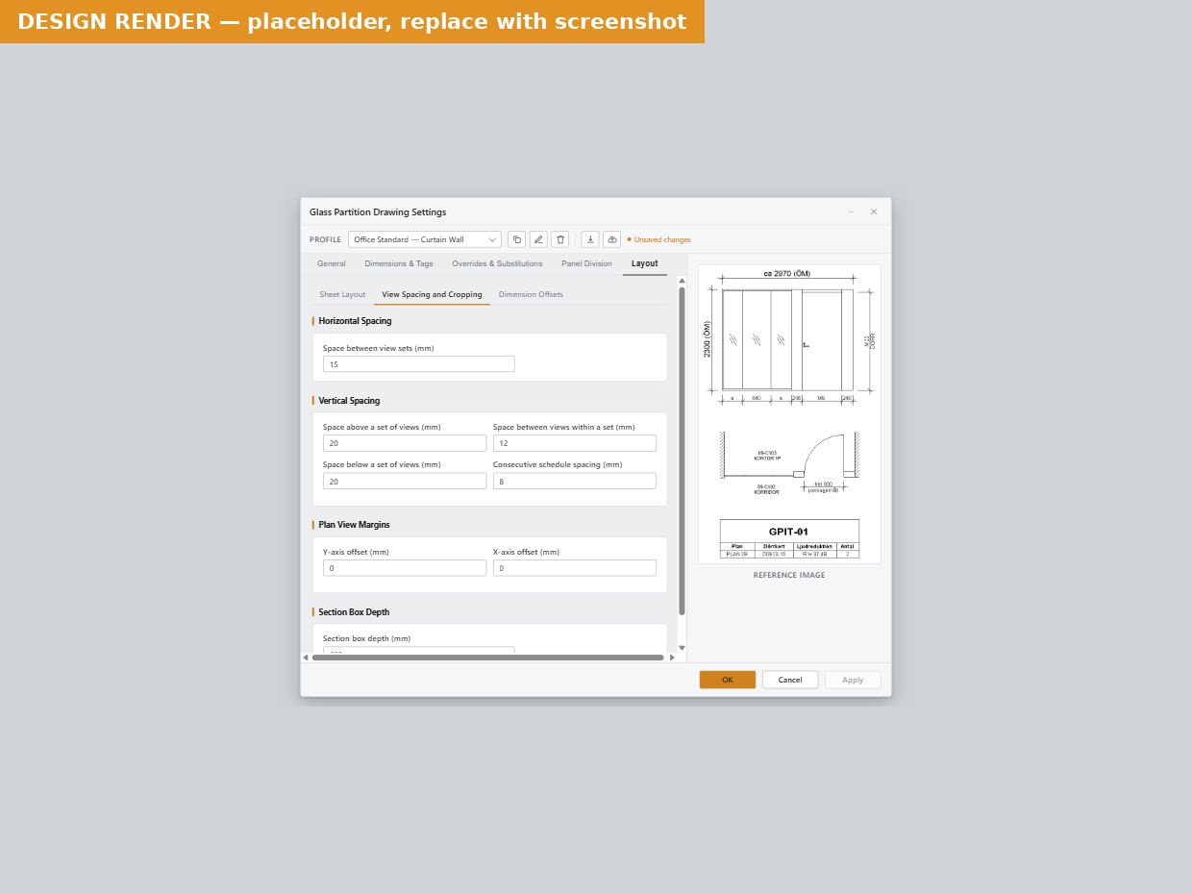1192x894 pixels.
Task: Click the horizontal scrollbar left arrow
Action: (306, 658)
